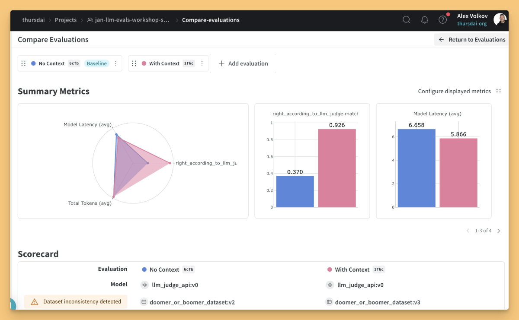Screen dimensions: 519x320
Task: Click the Add evaluation plus icon
Action: coord(221,63)
